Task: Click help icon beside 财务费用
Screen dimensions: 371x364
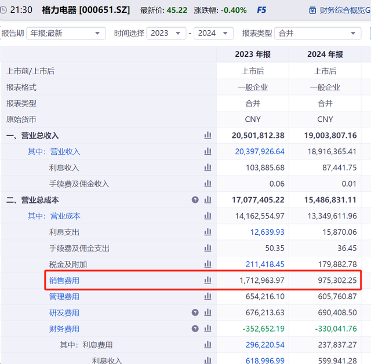Action: (195, 329)
